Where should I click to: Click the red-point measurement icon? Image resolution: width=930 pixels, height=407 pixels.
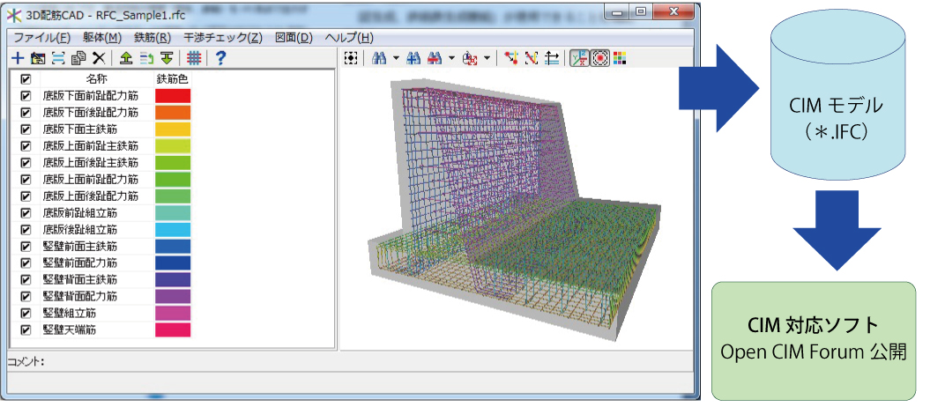(511, 58)
